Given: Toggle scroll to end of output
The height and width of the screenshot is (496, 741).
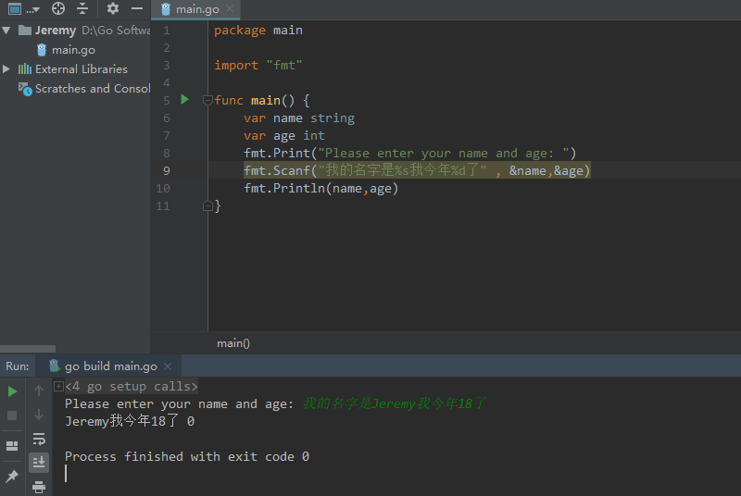Looking at the screenshot, I should click(x=39, y=463).
